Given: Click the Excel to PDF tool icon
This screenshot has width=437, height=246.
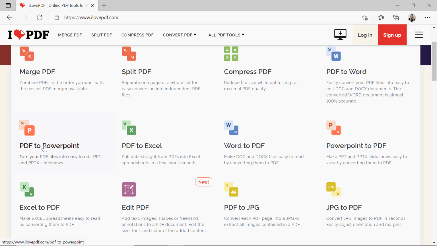Looking at the screenshot, I should (26, 189).
